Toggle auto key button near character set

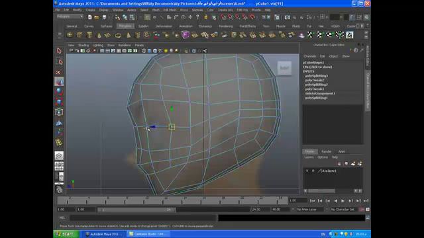[362, 210]
